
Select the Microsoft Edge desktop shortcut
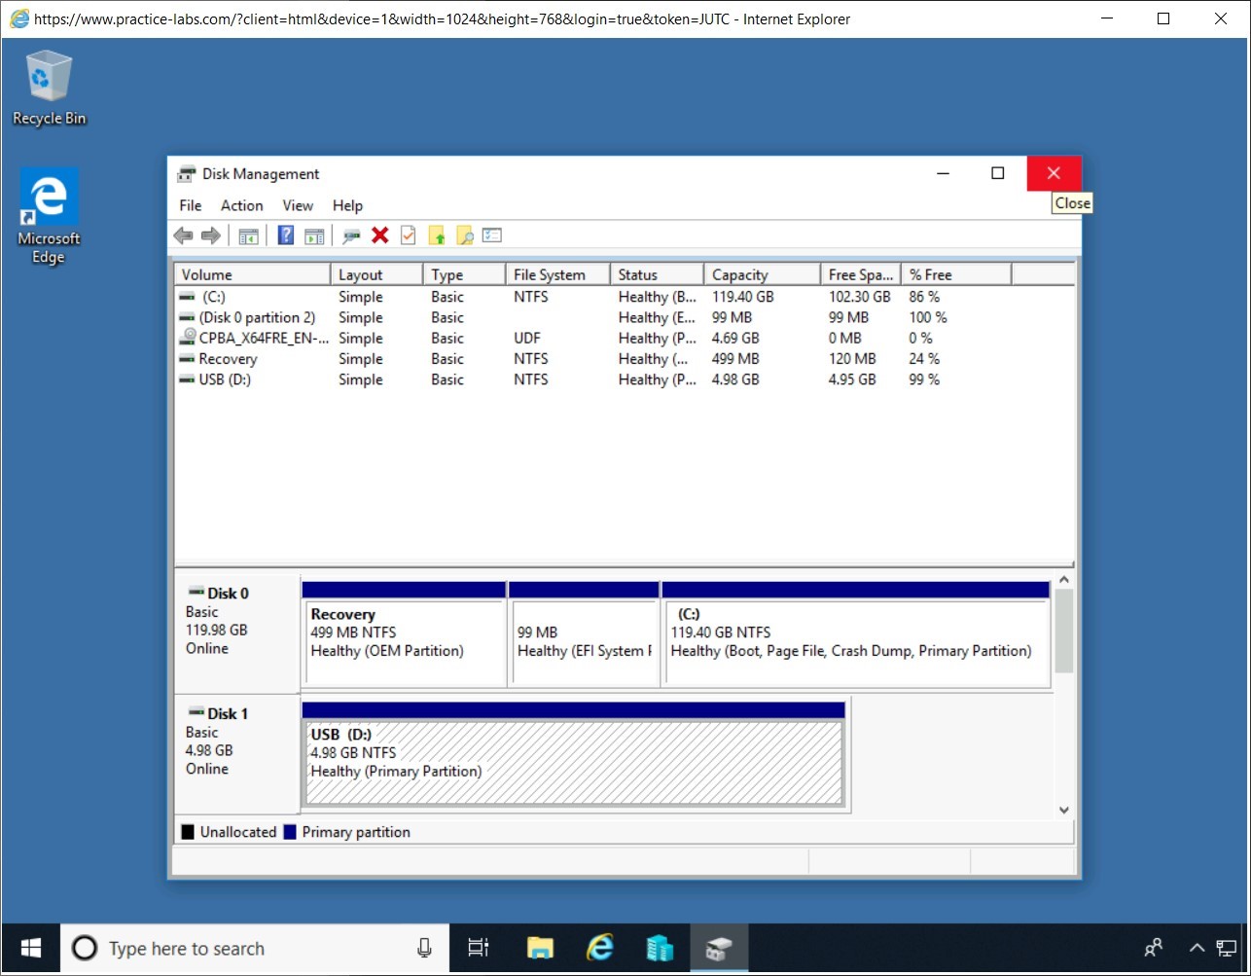[49, 216]
